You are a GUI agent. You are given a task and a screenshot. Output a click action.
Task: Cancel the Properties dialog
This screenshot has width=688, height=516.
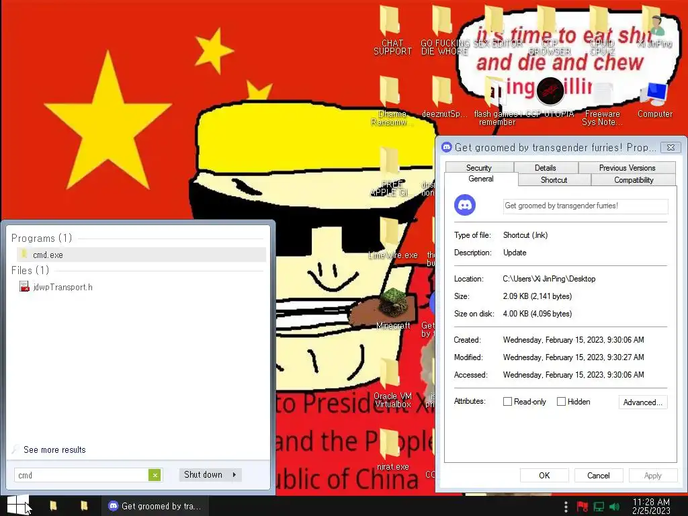pyautogui.click(x=599, y=475)
